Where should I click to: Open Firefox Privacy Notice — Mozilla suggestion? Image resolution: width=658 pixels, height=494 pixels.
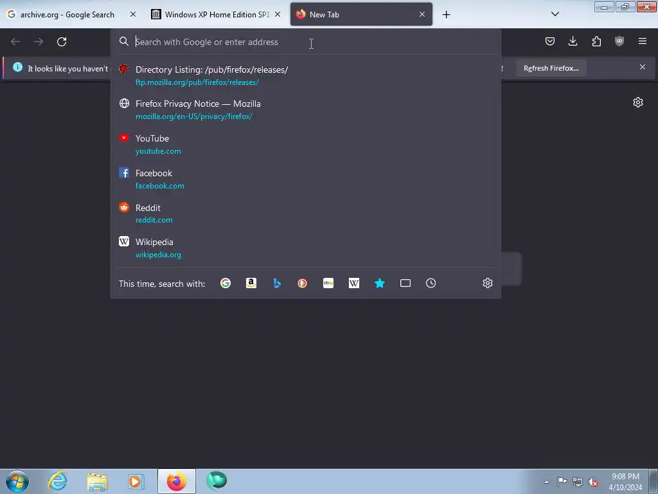[x=305, y=109]
